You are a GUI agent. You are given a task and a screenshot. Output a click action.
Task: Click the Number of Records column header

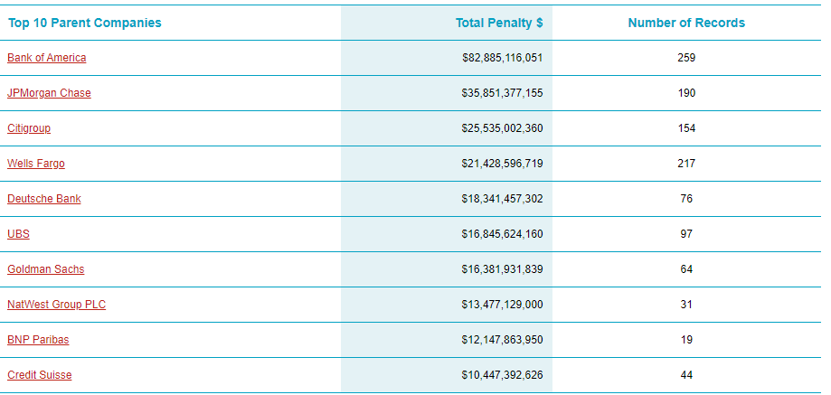point(686,23)
